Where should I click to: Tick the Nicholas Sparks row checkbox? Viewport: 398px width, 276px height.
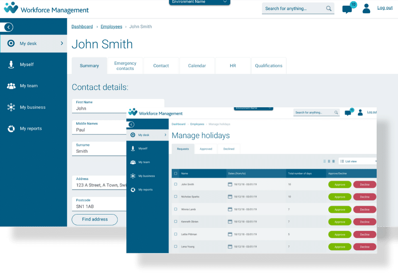[176, 197]
